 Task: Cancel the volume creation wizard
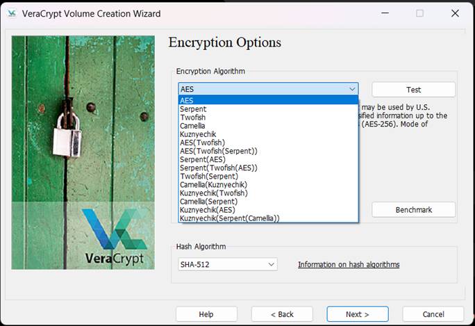[x=433, y=314]
